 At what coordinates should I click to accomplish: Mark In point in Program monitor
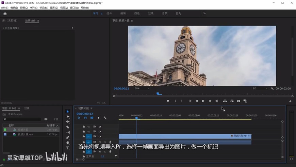point(175,101)
